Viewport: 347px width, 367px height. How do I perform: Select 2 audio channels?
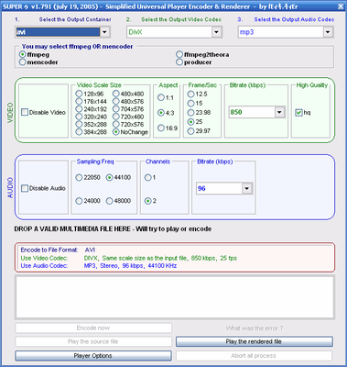click(x=148, y=201)
